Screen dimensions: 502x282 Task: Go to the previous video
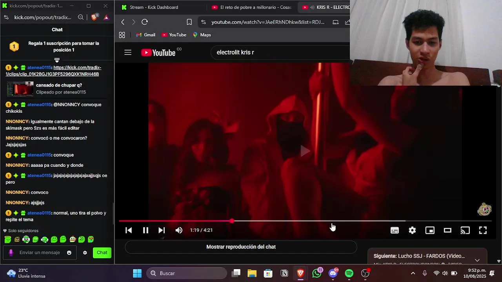[x=129, y=230]
